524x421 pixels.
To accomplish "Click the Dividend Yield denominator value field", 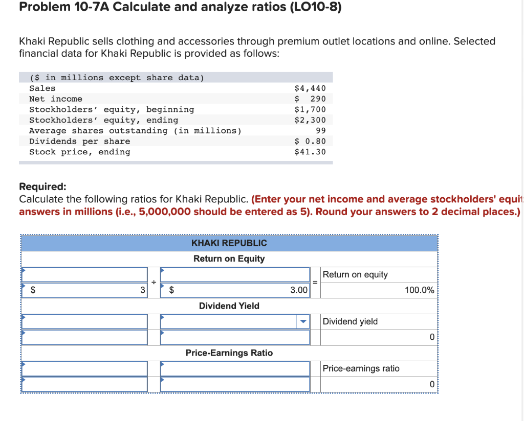I will pos(235,337).
